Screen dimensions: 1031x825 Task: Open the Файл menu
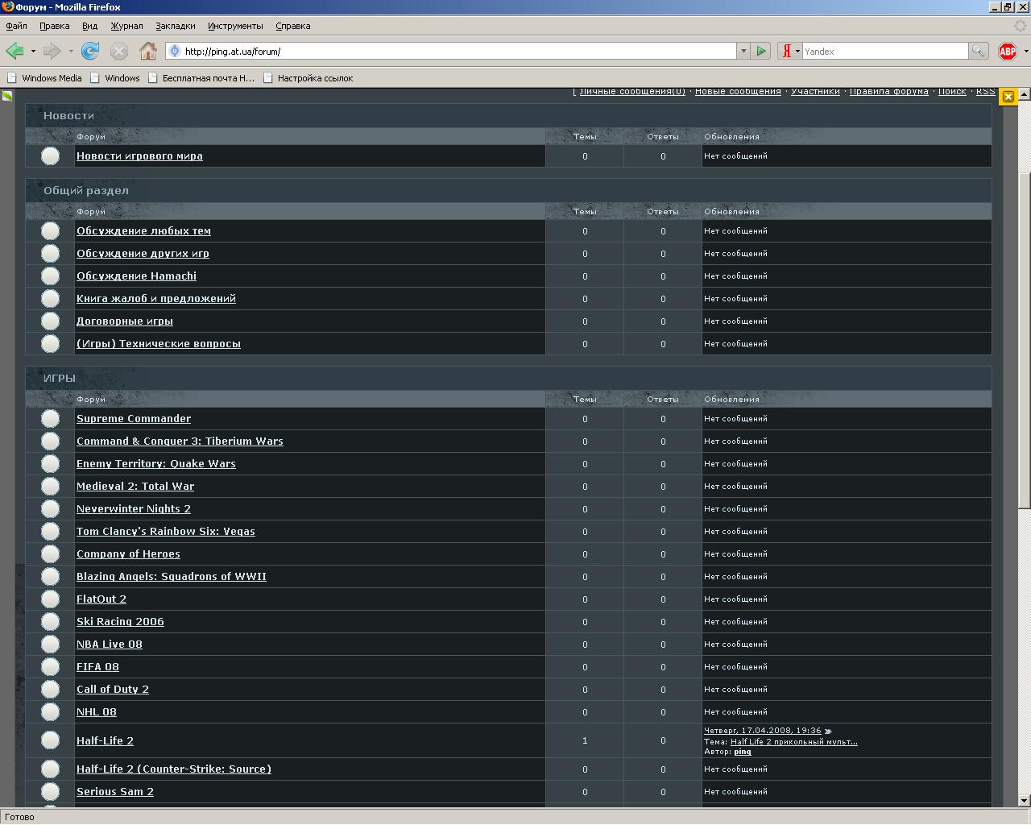point(16,26)
